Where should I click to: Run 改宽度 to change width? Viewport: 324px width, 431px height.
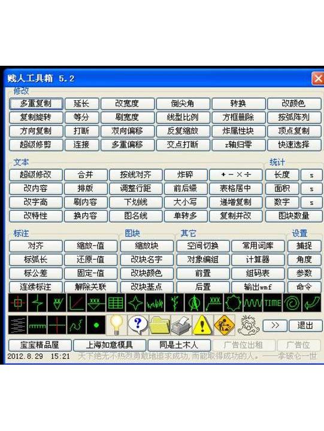tap(127, 103)
